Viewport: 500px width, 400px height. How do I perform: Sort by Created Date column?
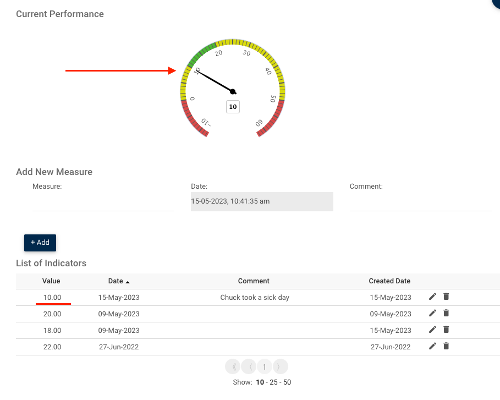point(389,281)
